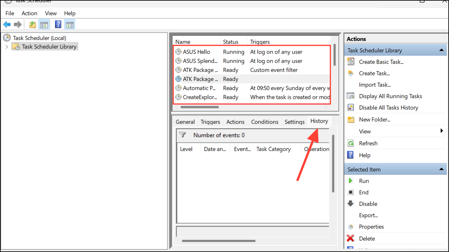Viewport: 449px width, 252px height.
Task: Click Disable All Tasks History
Action: (x=389, y=108)
